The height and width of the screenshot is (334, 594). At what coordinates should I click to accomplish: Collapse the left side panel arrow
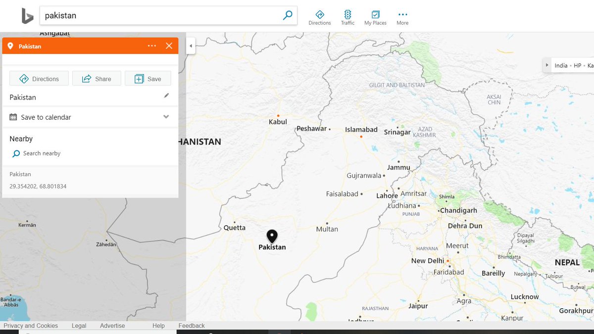coord(191,47)
